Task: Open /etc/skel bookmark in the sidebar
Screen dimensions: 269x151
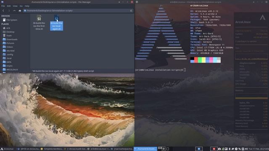Action: pos(9,51)
